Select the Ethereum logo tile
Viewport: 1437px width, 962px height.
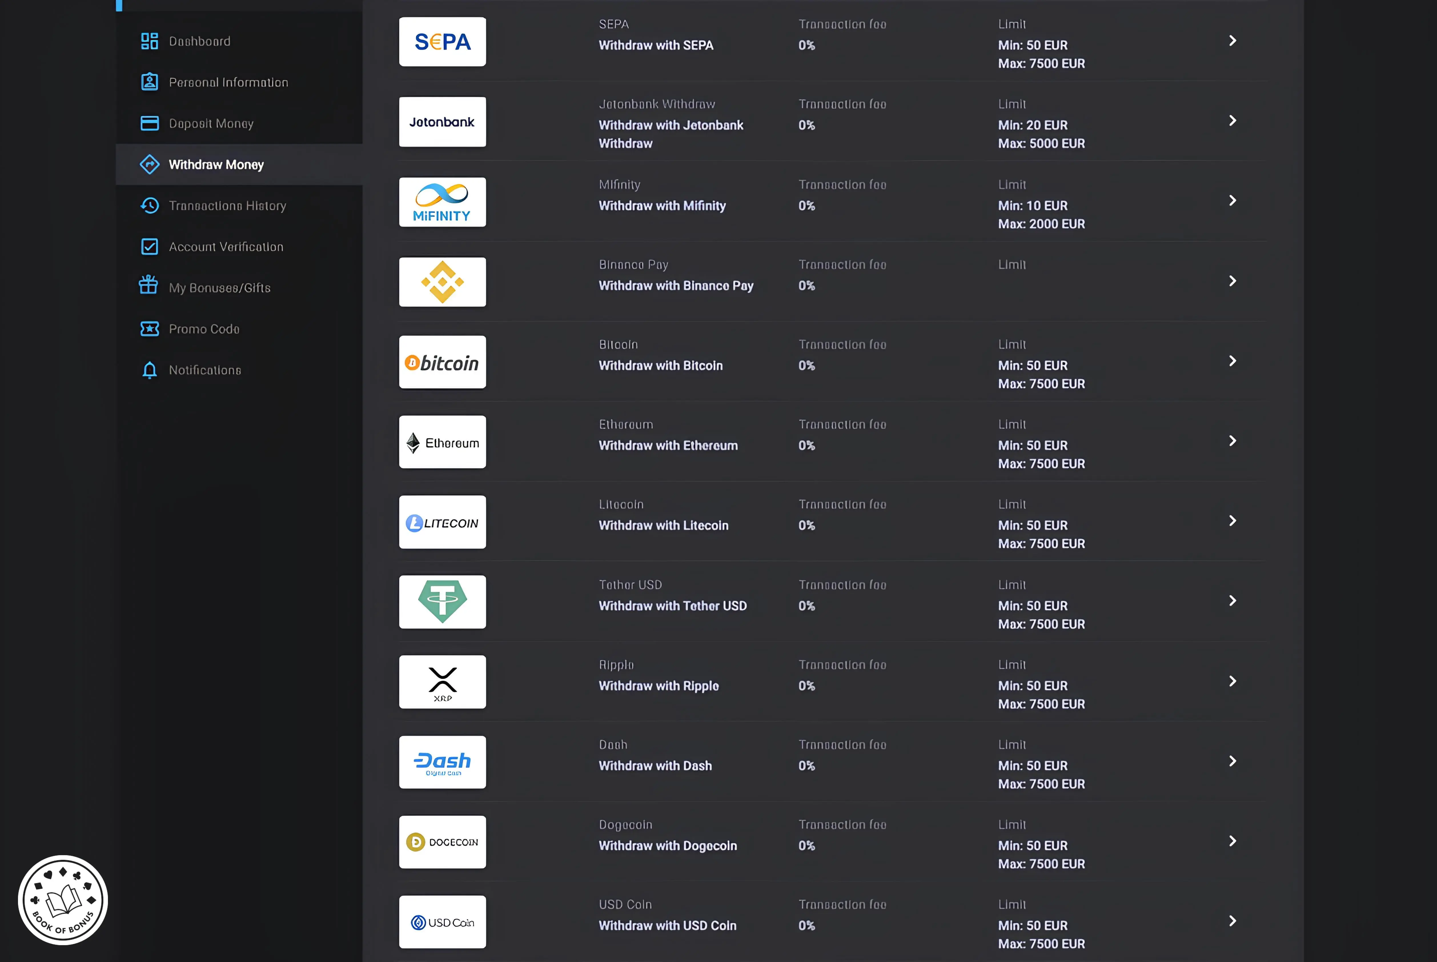[442, 442]
